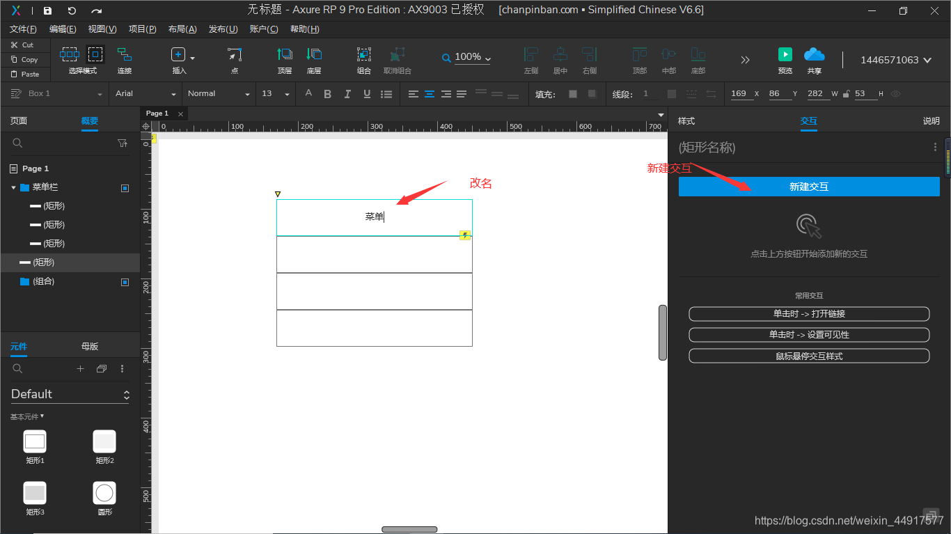The height and width of the screenshot is (534, 951).
Task: Click the 新建交互 new interaction button
Action: pos(809,187)
